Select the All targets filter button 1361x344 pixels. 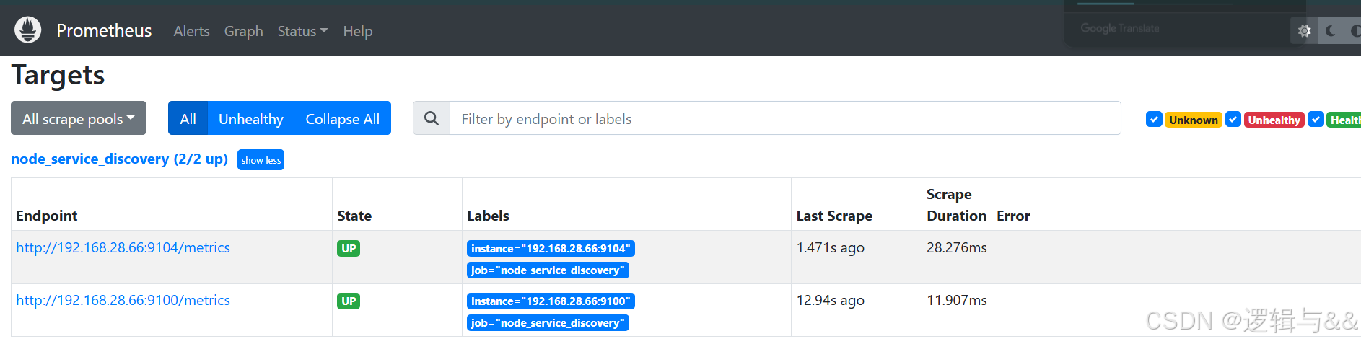coord(188,118)
